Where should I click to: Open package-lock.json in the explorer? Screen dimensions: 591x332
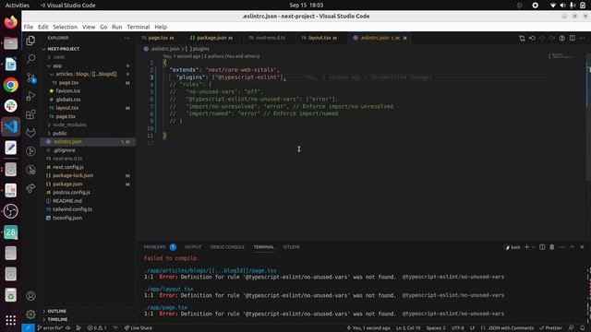[73, 175]
